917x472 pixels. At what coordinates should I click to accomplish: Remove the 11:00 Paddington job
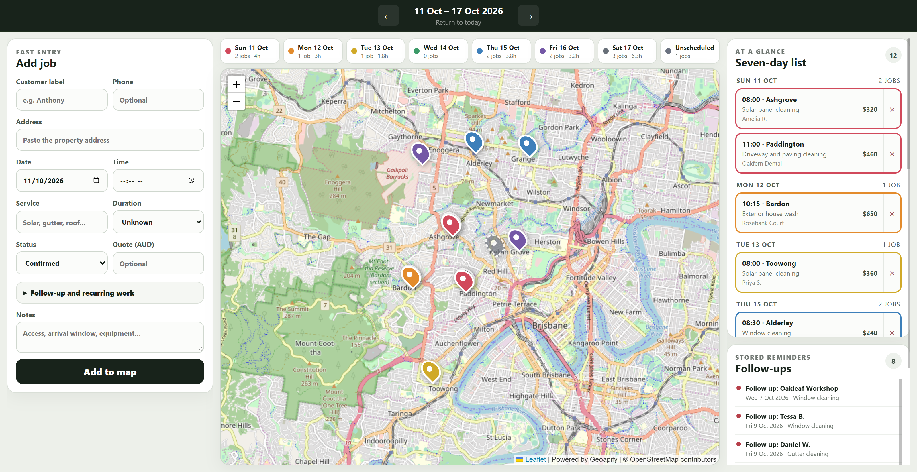tap(892, 154)
